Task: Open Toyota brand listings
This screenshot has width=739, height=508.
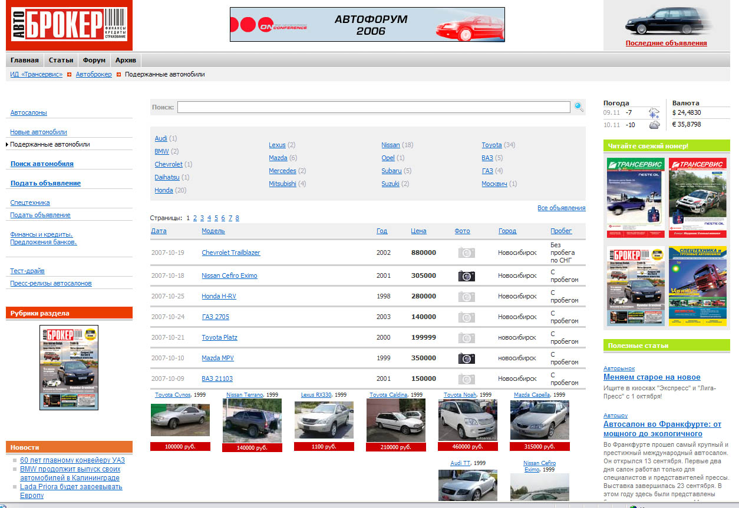Action: 491,145
